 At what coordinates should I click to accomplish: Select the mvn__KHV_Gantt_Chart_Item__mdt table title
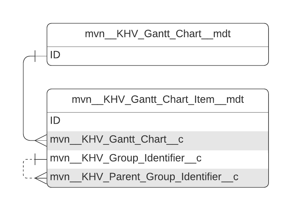pyautogui.click(x=158, y=100)
